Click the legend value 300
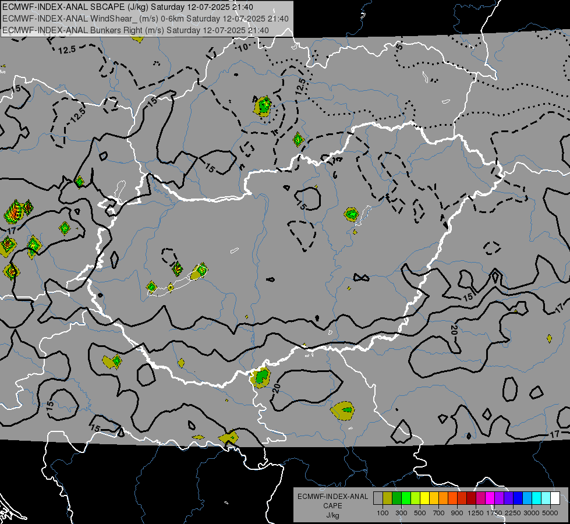 point(401,513)
